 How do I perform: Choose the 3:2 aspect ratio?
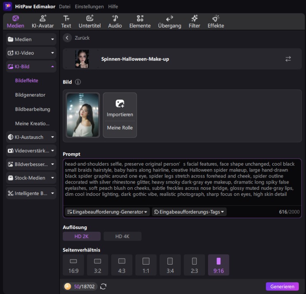pos(98,265)
